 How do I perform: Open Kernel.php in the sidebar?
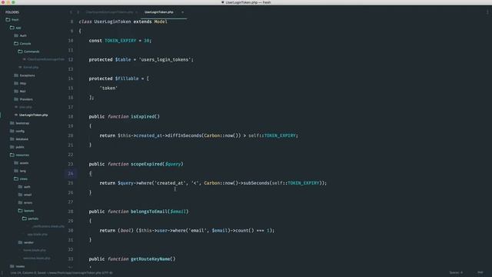[31, 67]
